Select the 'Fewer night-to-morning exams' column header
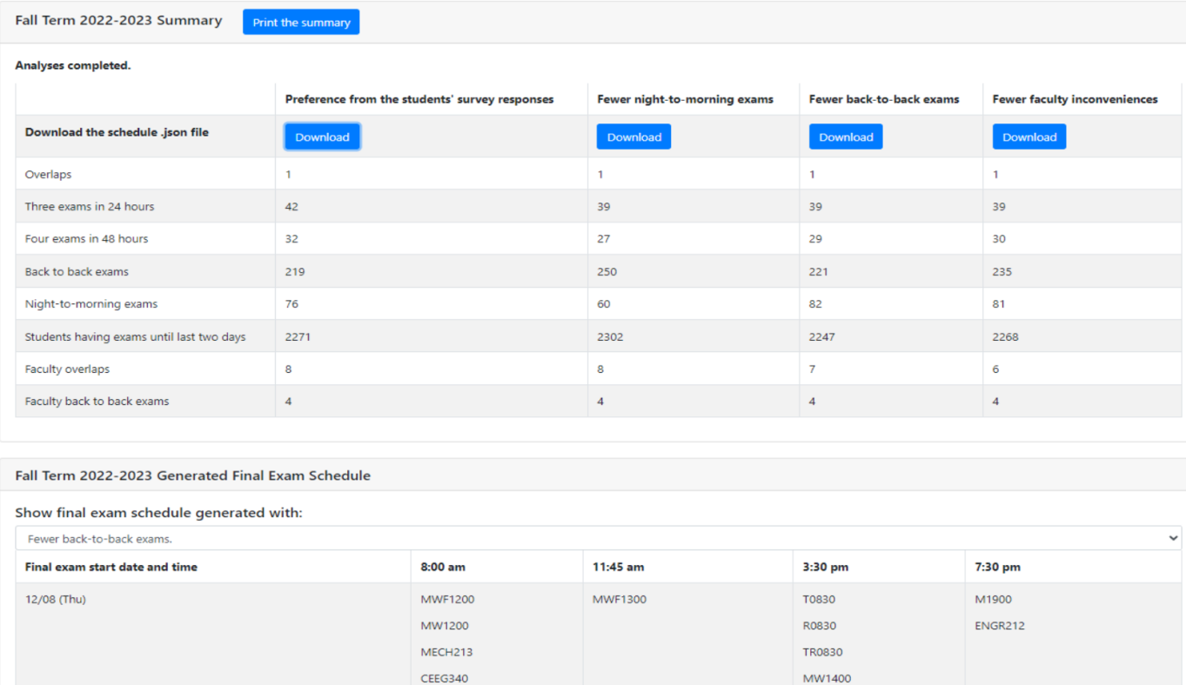 click(685, 99)
